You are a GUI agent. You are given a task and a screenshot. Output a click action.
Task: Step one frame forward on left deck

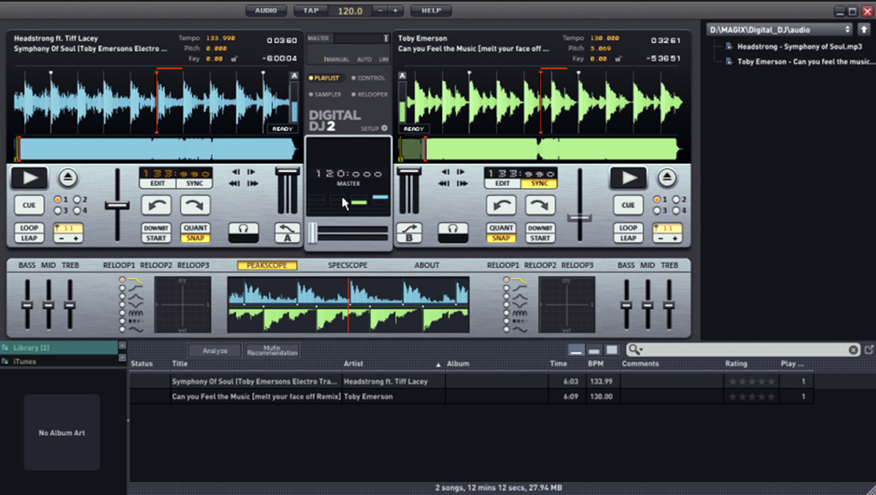coord(251,172)
